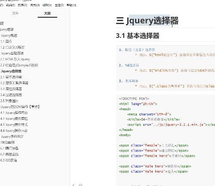
Task: Switch to the 大纲 outline tab
Action: (47, 13)
